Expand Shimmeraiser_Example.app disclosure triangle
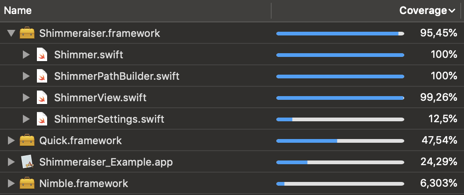Image resolution: width=464 pixels, height=195 pixels. (11, 162)
